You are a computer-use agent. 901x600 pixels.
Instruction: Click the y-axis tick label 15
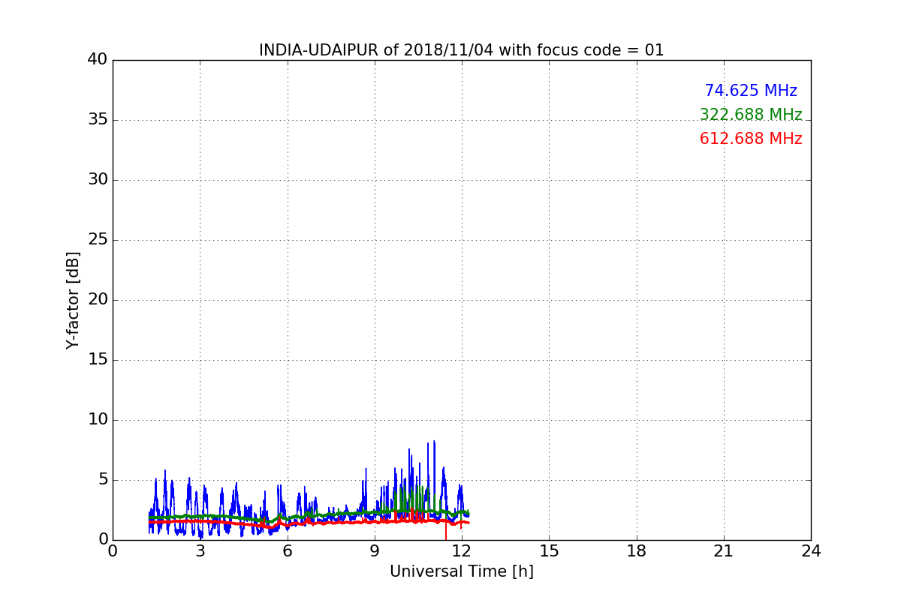click(x=98, y=360)
